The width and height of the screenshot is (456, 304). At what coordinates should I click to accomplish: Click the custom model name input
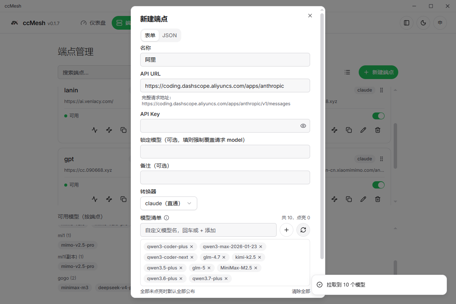click(208, 230)
